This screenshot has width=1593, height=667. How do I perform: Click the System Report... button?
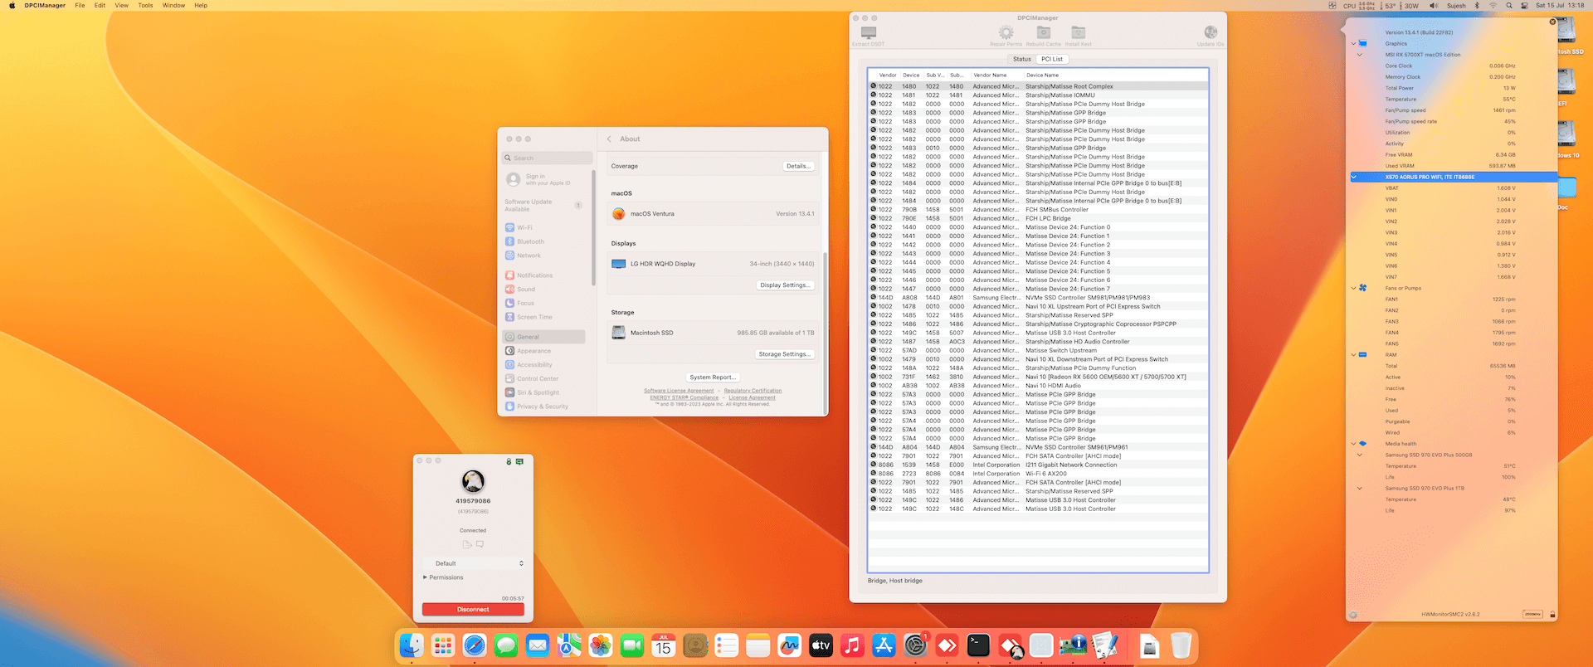coord(713,377)
